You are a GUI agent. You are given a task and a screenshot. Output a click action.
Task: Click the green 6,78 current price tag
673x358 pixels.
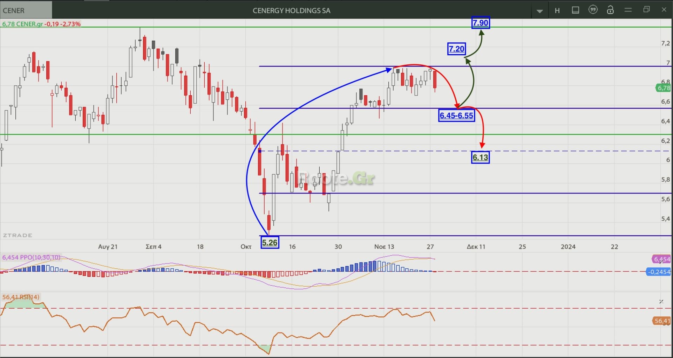(663, 88)
